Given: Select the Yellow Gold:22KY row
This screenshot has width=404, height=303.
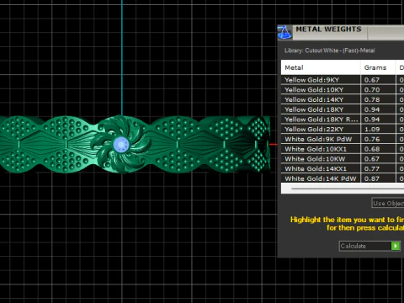Looking at the screenshot, I should coord(343,129).
